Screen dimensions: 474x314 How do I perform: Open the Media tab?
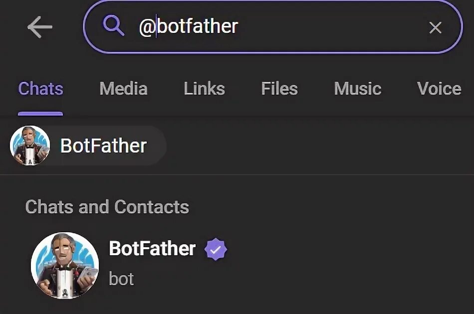click(123, 89)
